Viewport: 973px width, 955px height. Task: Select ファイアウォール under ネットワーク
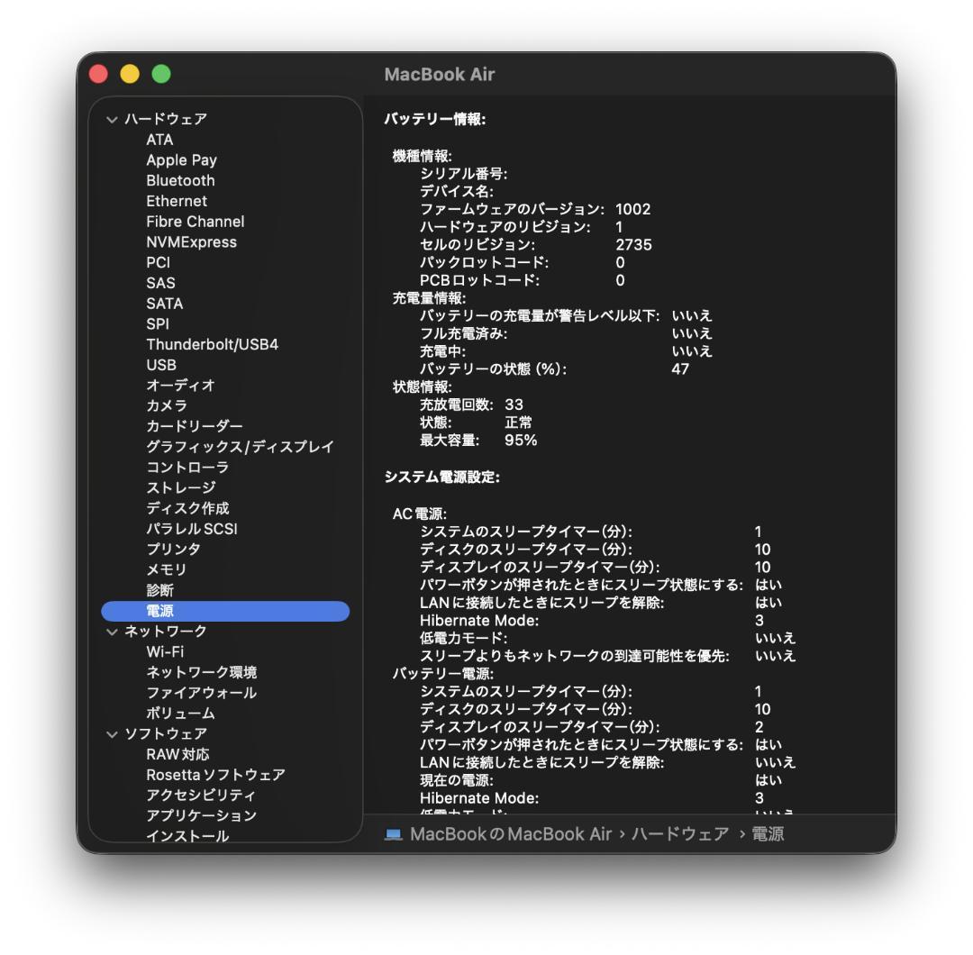click(x=203, y=693)
